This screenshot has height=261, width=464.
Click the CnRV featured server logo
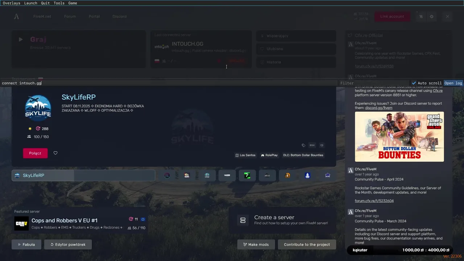tap(21, 223)
